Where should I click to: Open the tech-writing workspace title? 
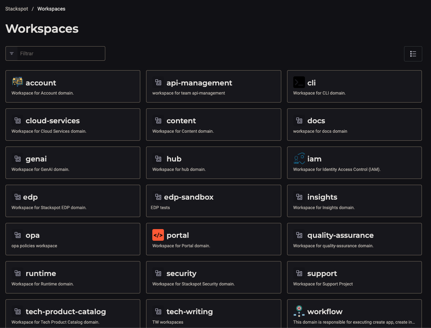[x=190, y=312]
